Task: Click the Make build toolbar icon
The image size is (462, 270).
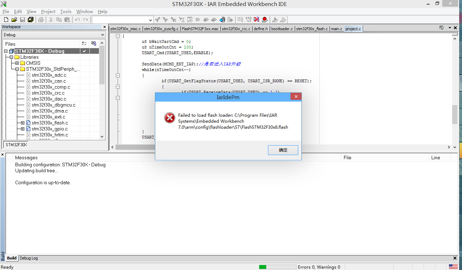Action: 248,20
